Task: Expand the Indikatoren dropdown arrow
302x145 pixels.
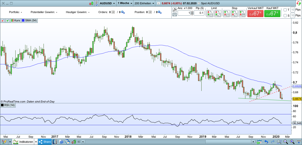Action: click(36, 142)
